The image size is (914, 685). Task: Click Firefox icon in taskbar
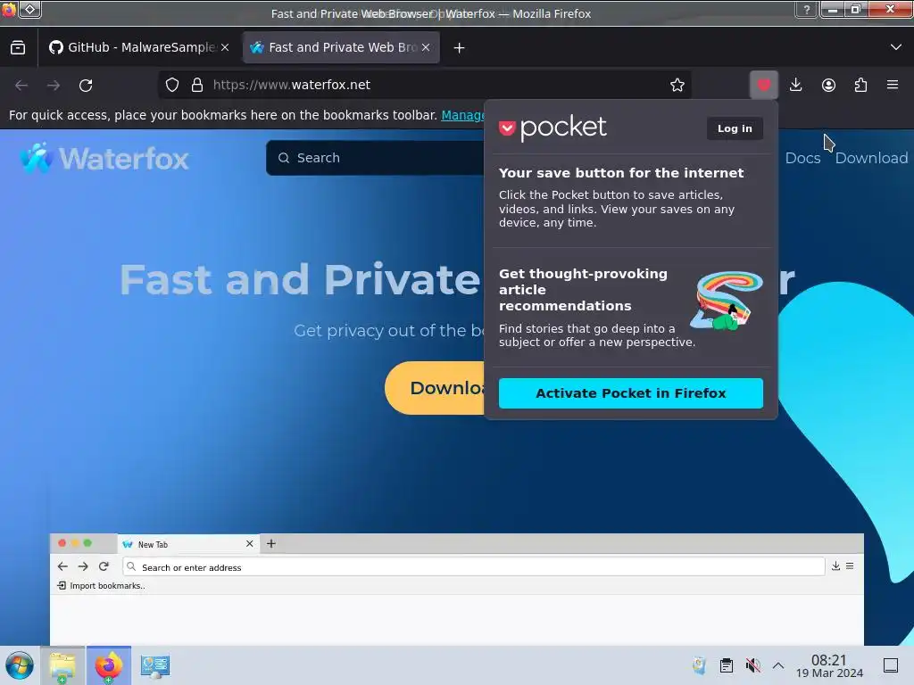(x=108, y=665)
